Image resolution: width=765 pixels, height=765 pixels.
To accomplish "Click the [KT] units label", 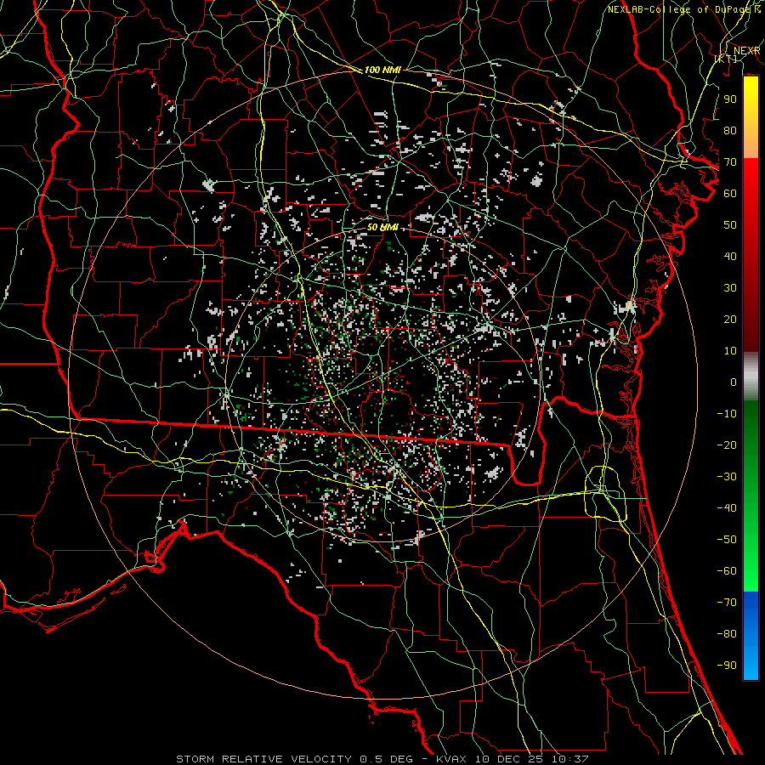I will pos(726,59).
